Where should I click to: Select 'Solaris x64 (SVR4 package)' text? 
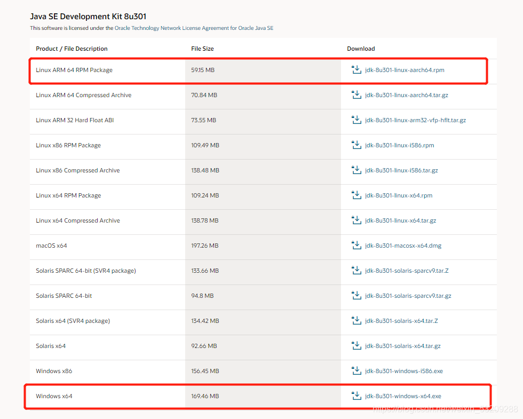[73, 321]
